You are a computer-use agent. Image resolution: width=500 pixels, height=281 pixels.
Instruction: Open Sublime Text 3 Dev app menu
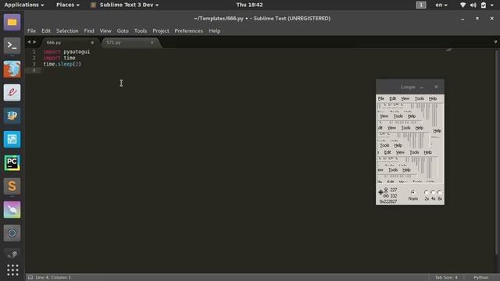coord(125,5)
